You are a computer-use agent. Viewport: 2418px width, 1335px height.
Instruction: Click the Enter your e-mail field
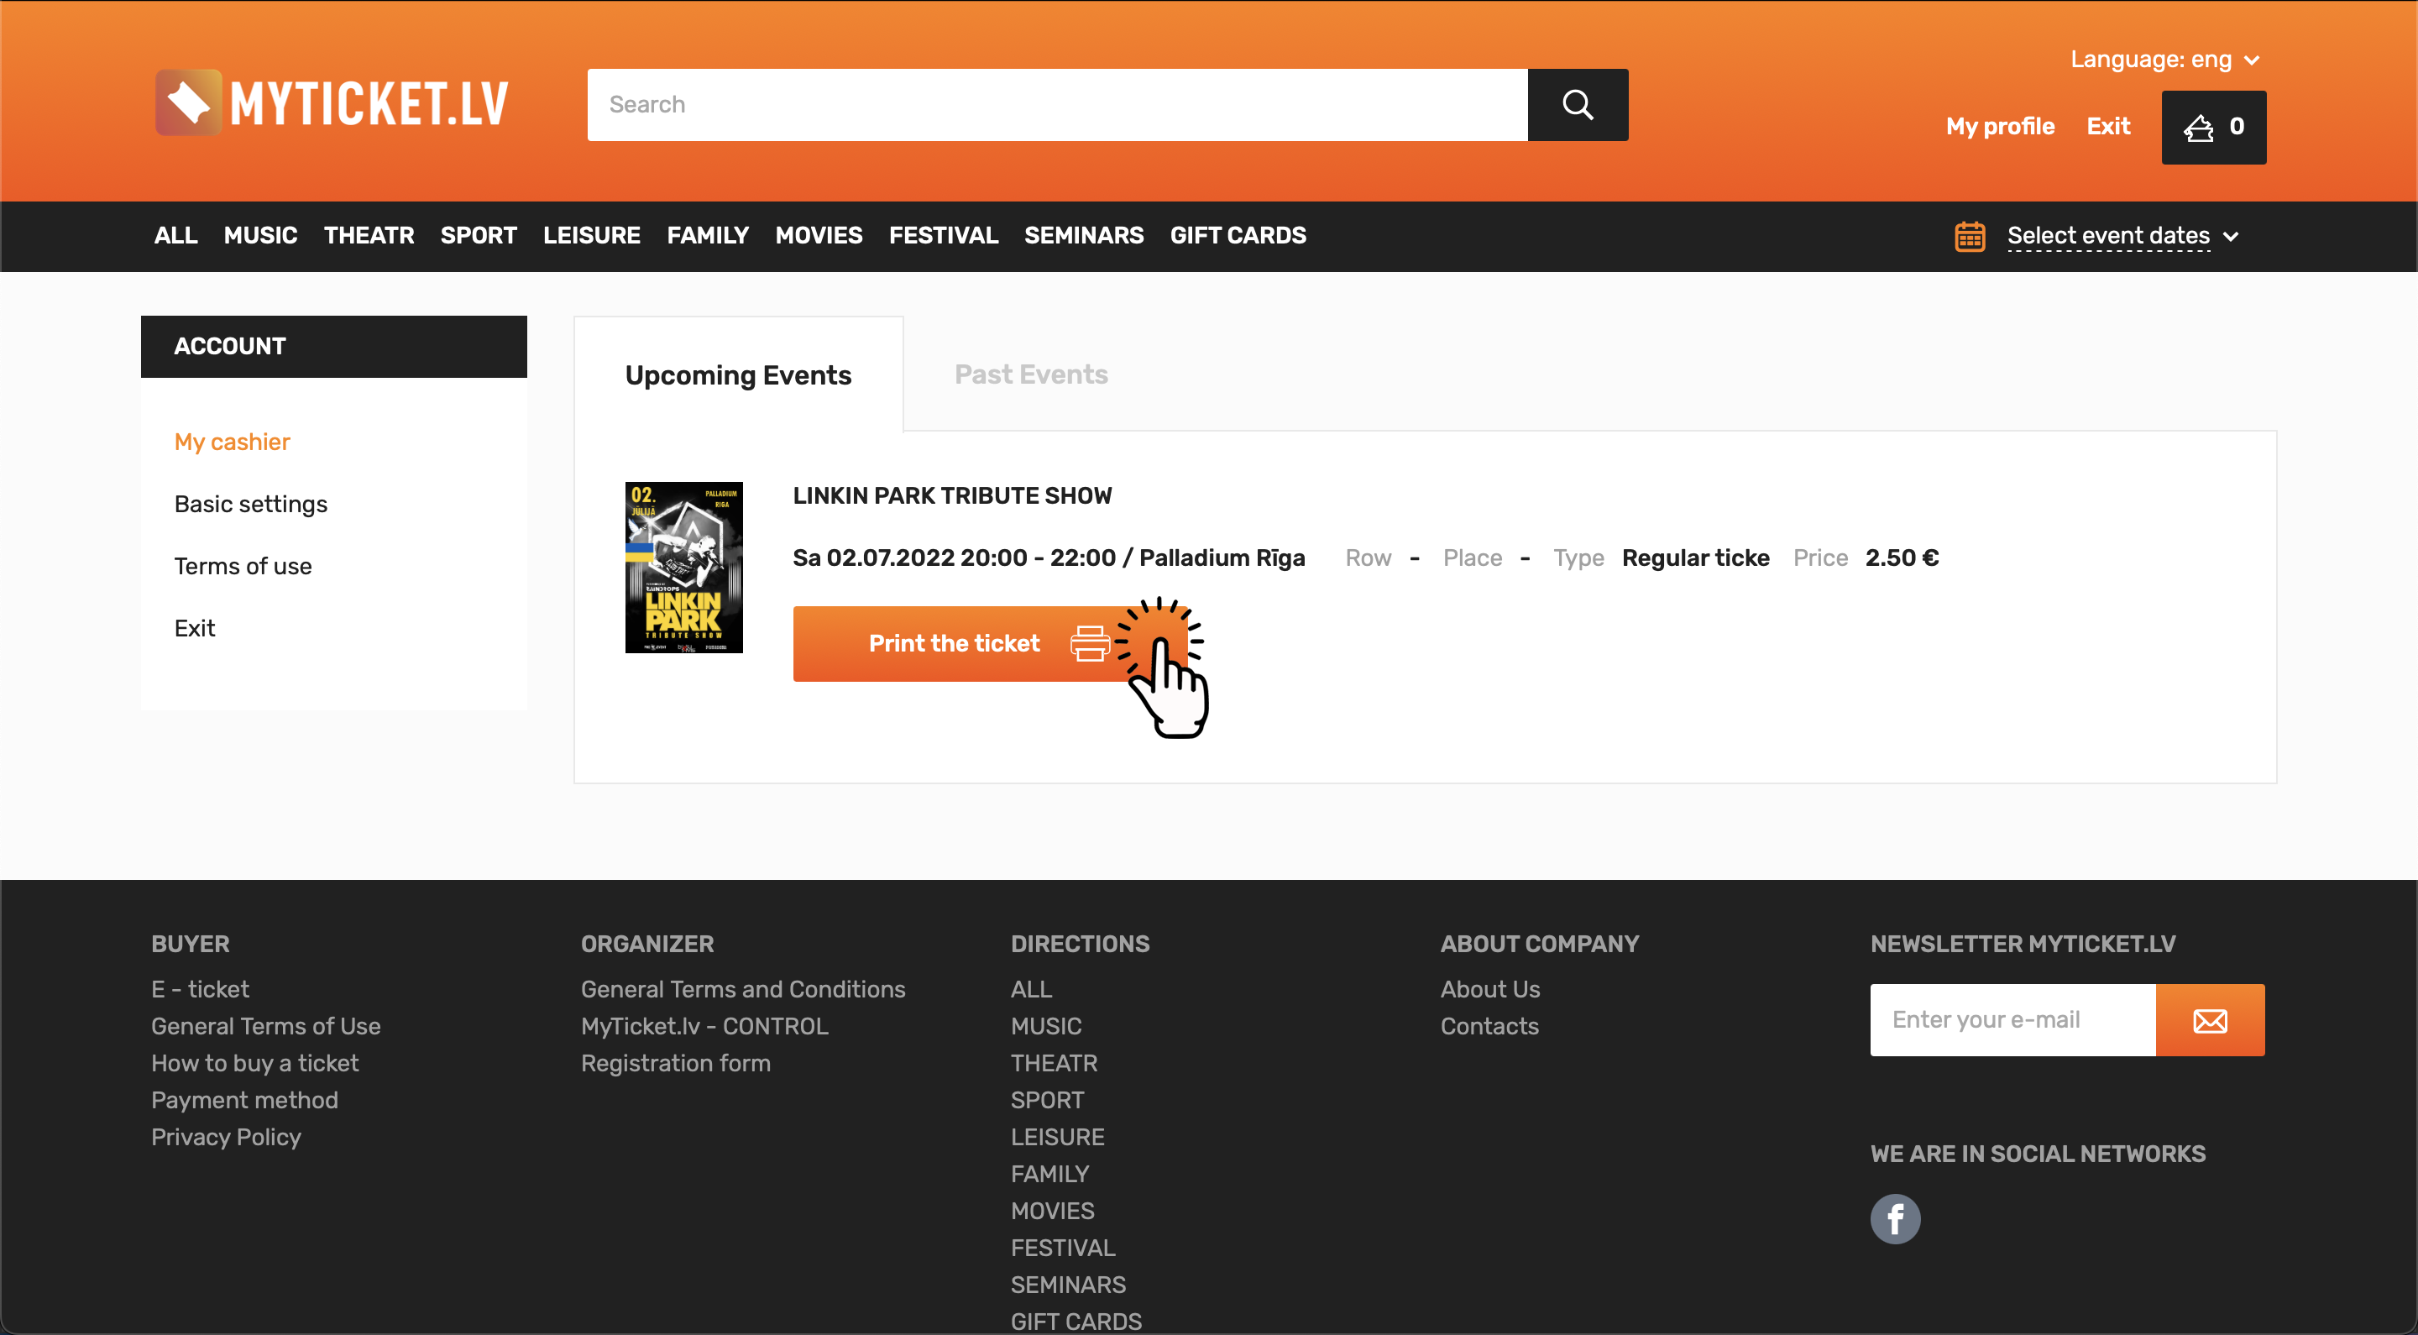[x=2012, y=1019]
